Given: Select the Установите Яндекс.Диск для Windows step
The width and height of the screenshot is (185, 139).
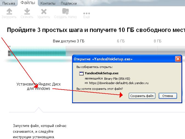Looking at the screenshot, I should pos(38,86).
